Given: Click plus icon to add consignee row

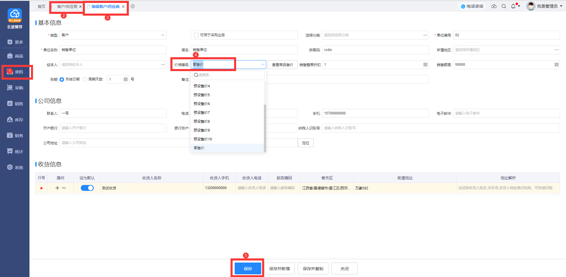Looking at the screenshot, I should coord(57,188).
